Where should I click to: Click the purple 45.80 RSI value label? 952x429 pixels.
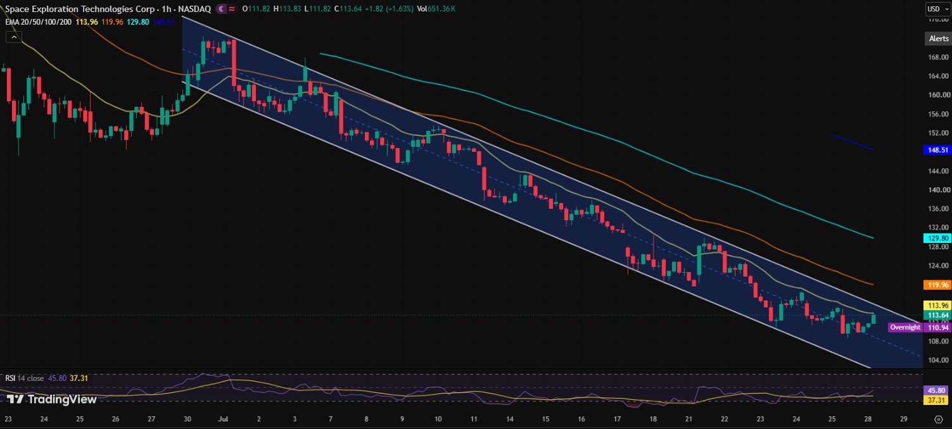pyautogui.click(x=937, y=390)
